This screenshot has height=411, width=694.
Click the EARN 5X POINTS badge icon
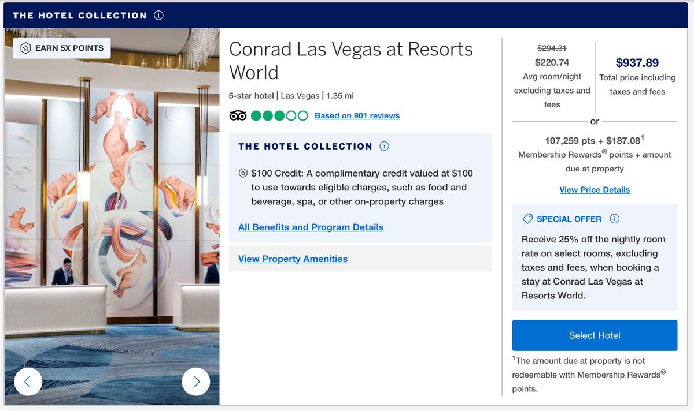tap(25, 48)
